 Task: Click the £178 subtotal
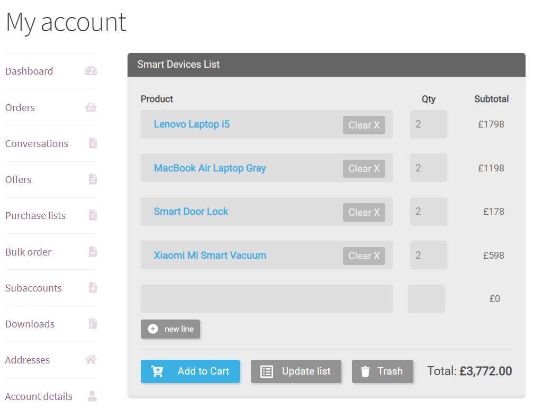[x=494, y=212]
